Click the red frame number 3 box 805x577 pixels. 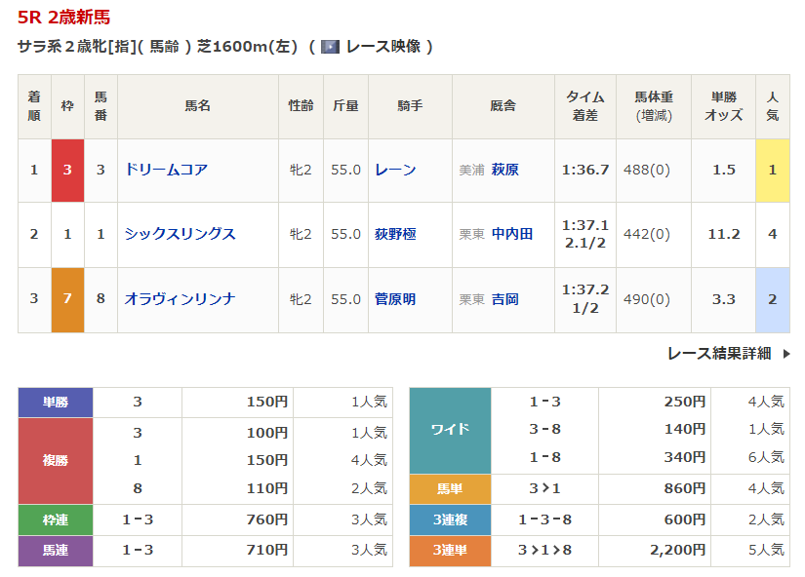[67, 170]
